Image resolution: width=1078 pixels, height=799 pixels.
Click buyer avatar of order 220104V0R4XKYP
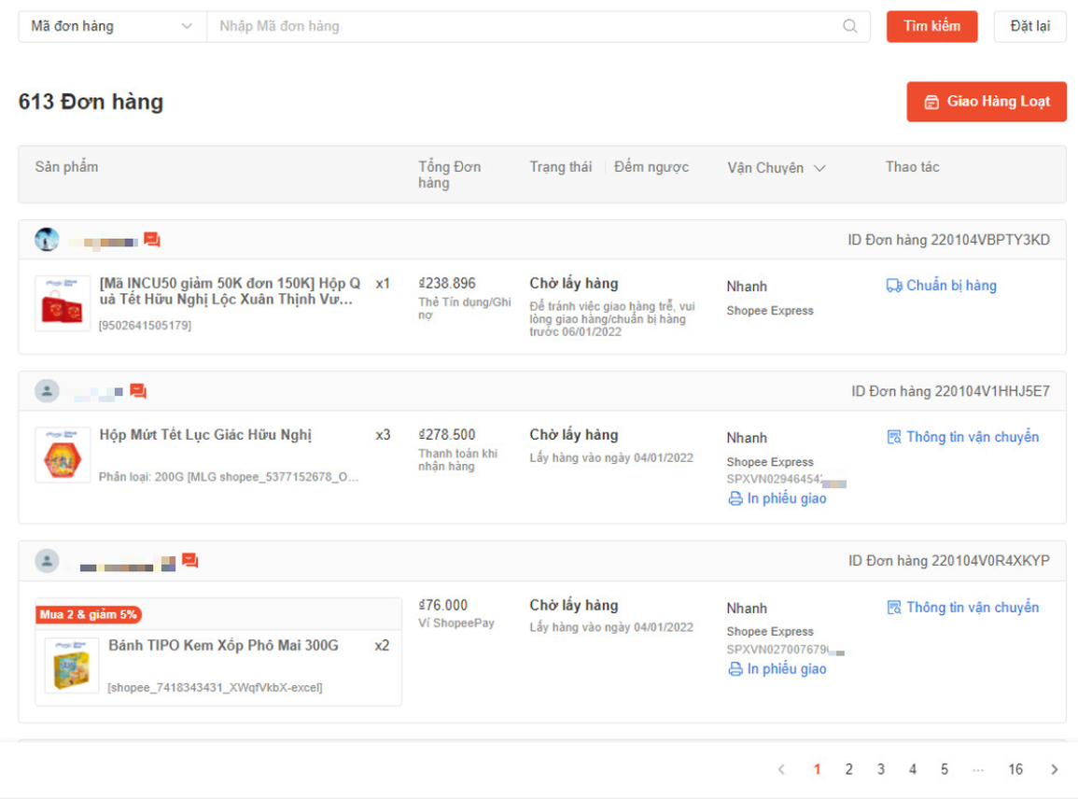47,560
